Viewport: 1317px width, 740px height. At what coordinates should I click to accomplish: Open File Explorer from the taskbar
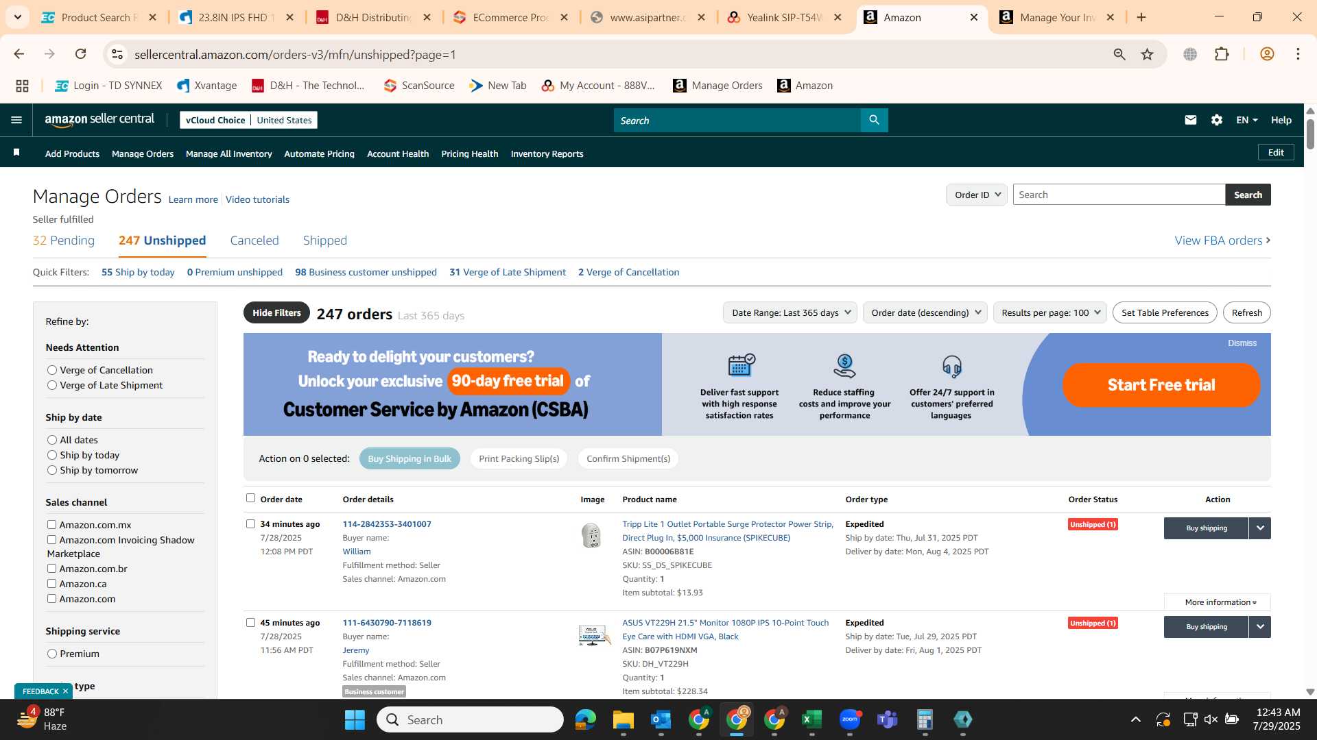[623, 719]
